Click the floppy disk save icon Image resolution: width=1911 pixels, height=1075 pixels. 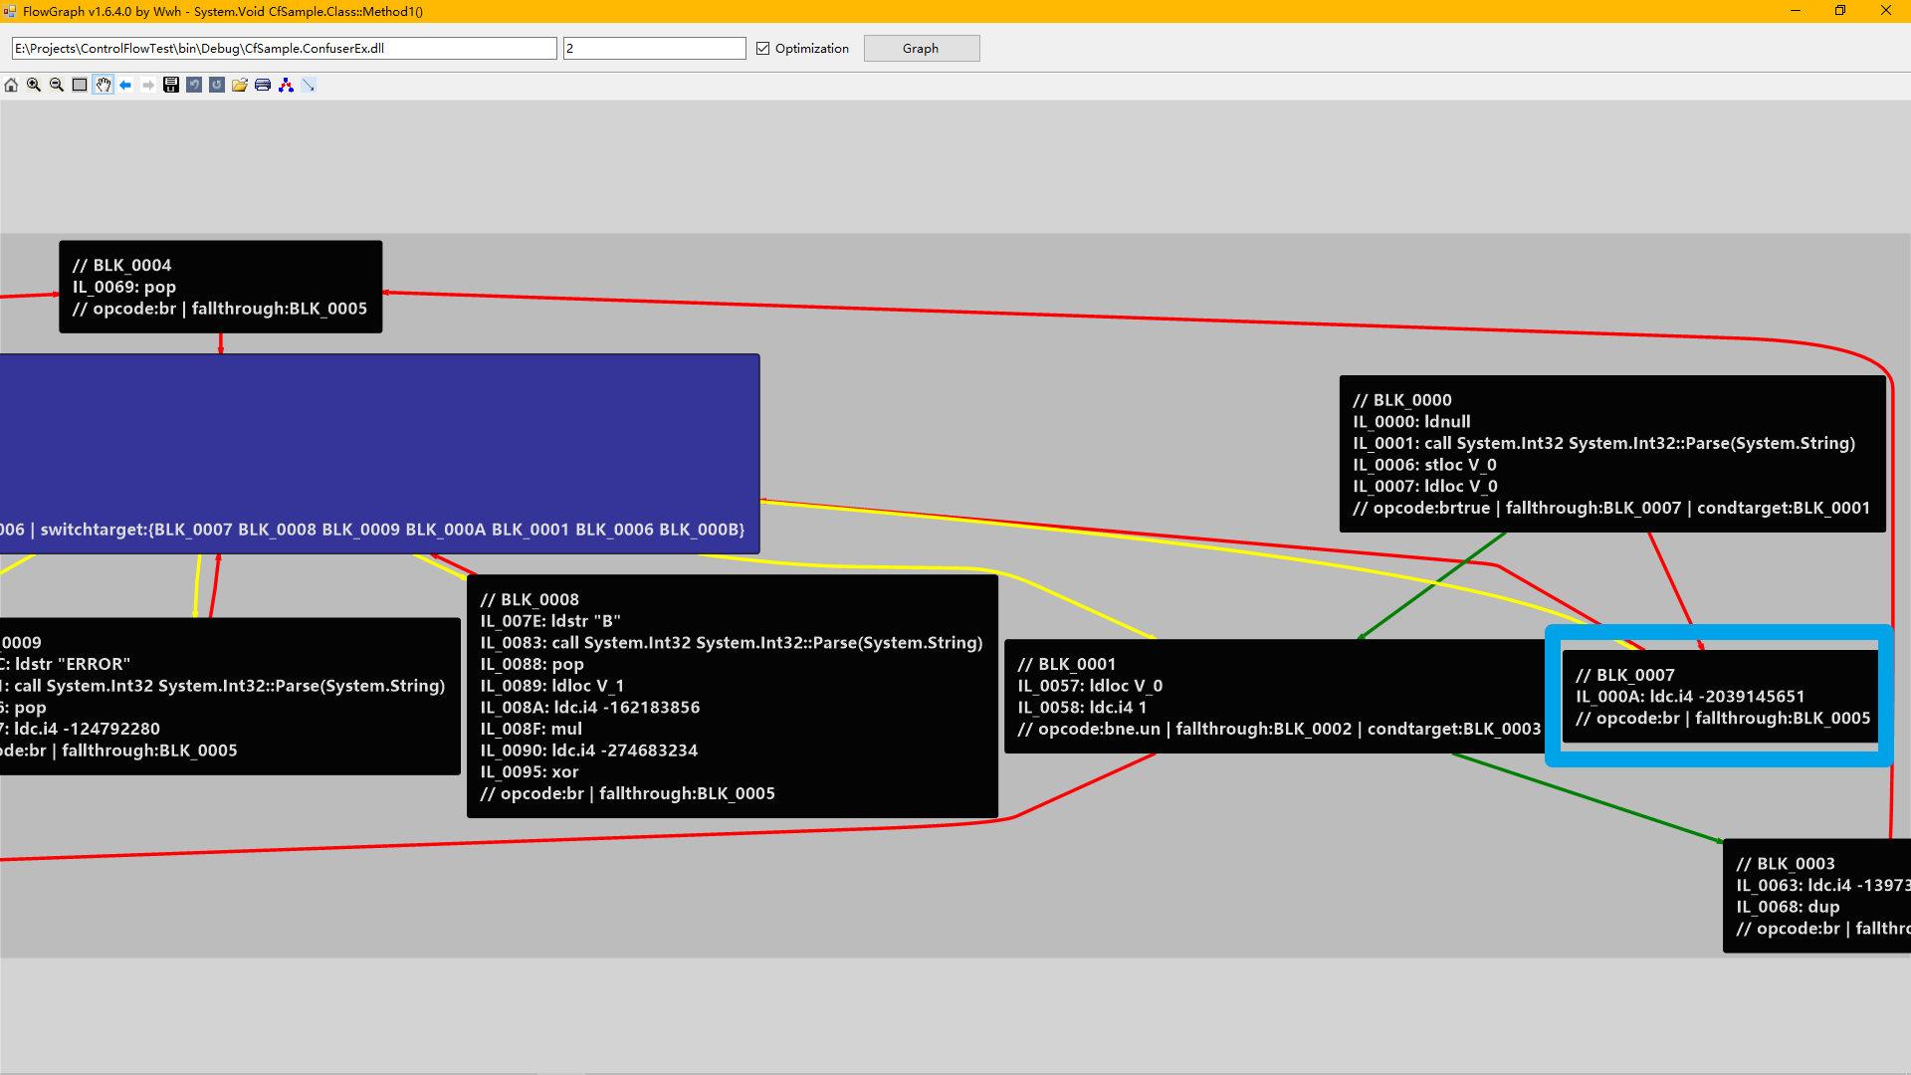[x=171, y=86]
